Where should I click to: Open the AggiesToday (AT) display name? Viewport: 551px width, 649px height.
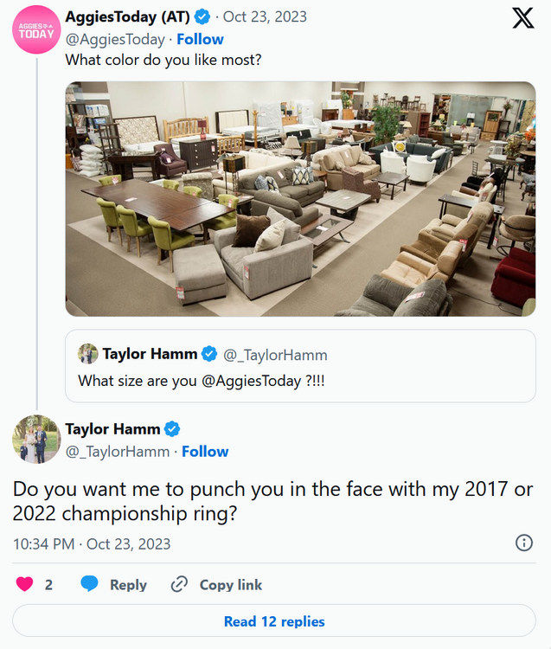tap(128, 16)
